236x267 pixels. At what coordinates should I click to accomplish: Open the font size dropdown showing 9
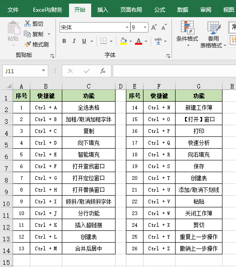pyautogui.click(x=145, y=27)
